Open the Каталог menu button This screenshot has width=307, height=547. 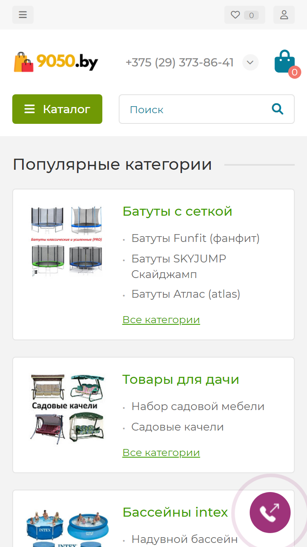tap(57, 109)
